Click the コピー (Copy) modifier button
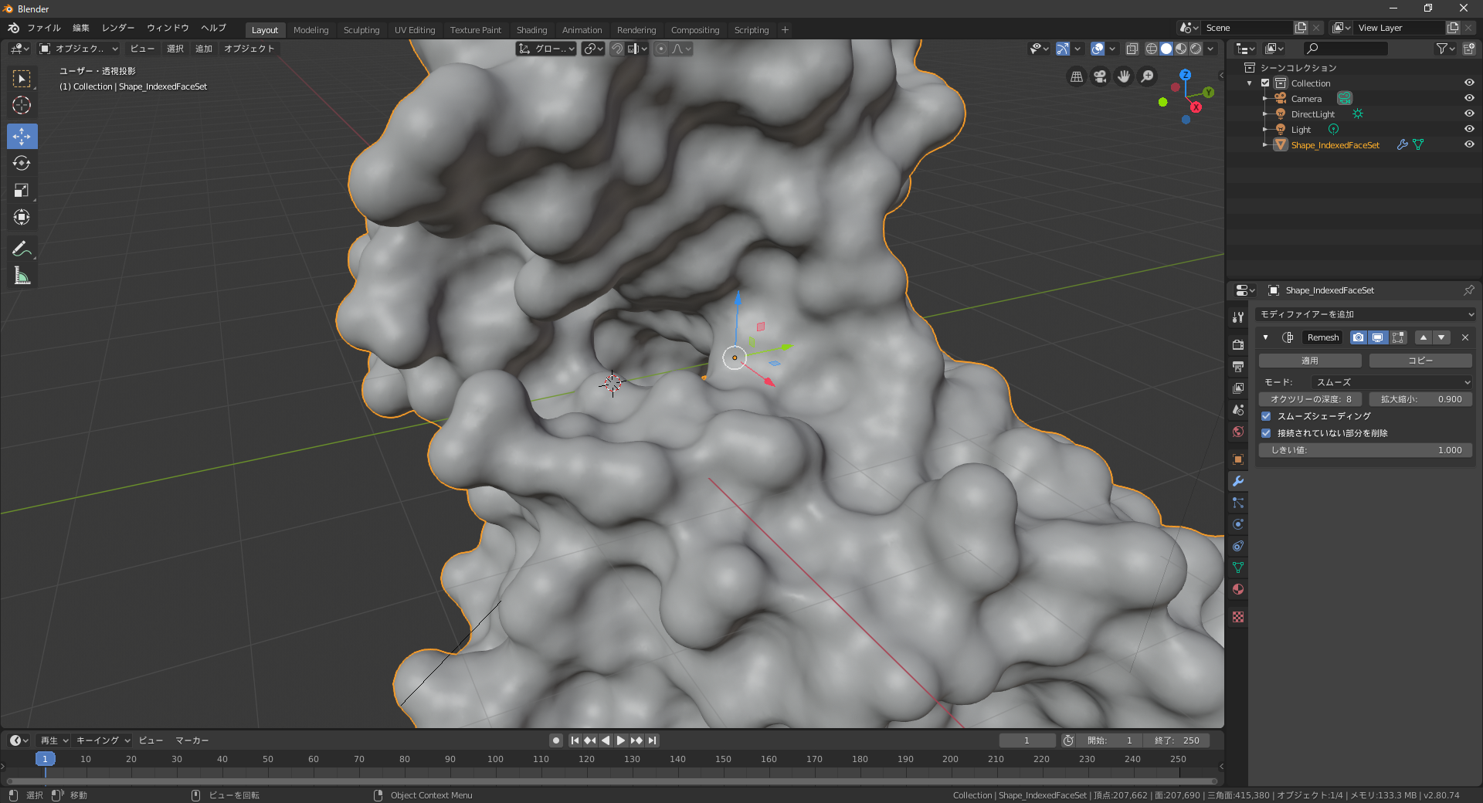The width and height of the screenshot is (1483, 803). tap(1420, 361)
